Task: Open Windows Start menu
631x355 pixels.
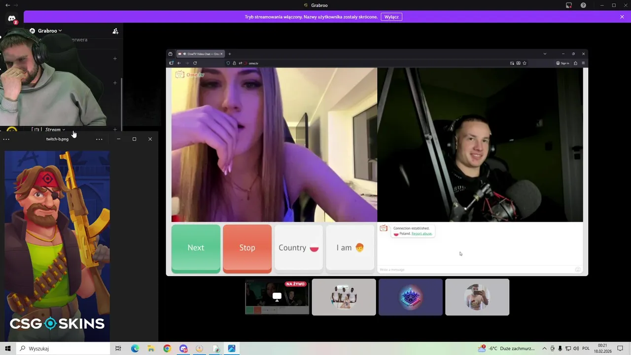Action: tap(8, 349)
